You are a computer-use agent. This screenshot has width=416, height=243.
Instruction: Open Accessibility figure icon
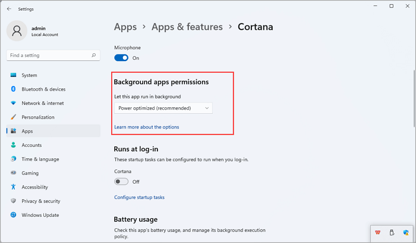(13, 187)
